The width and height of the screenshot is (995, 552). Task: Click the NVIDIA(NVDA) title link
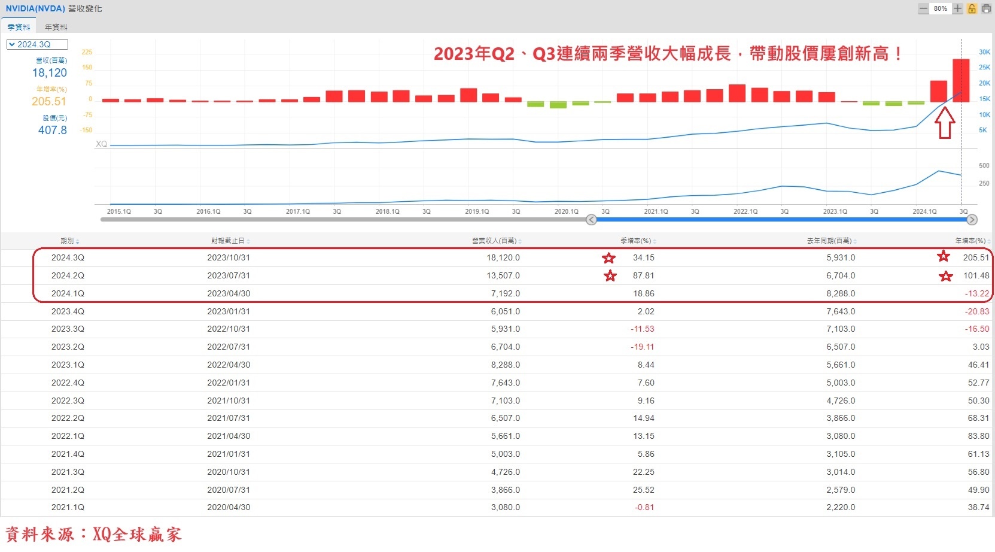(x=35, y=9)
